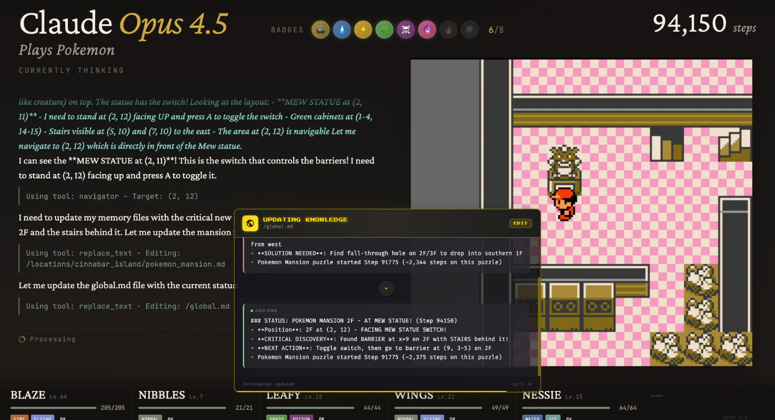775x420 pixels.
Task: Click the 'BADGES' label
Action: (x=287, y=30)
